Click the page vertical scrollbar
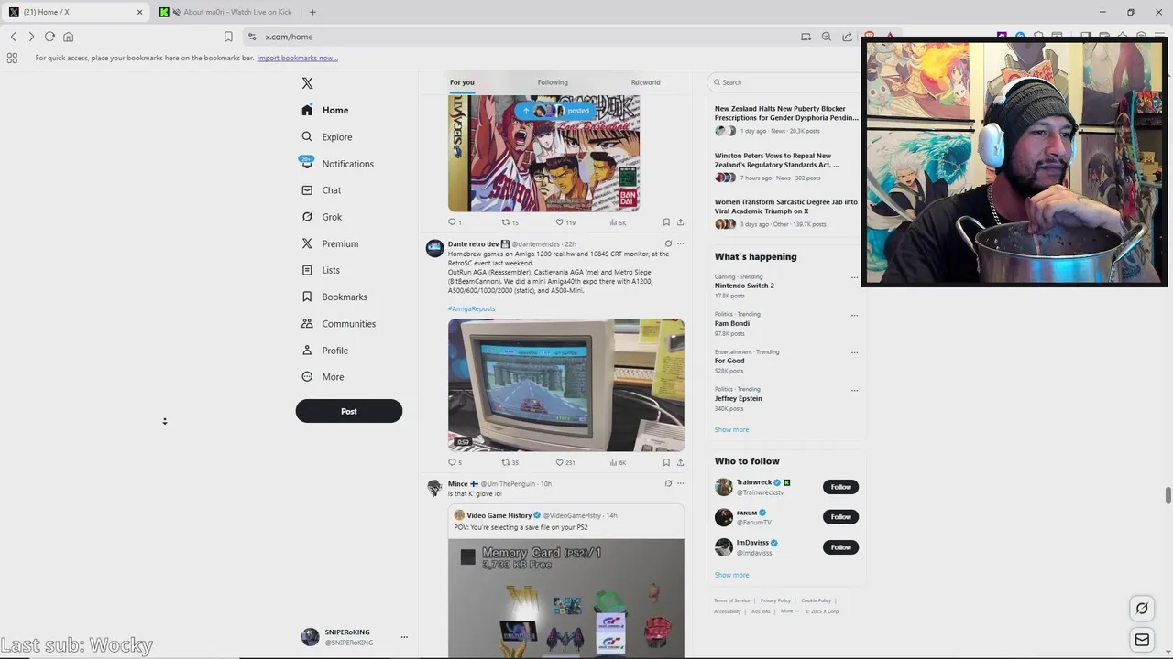 tap(1168, 495)
